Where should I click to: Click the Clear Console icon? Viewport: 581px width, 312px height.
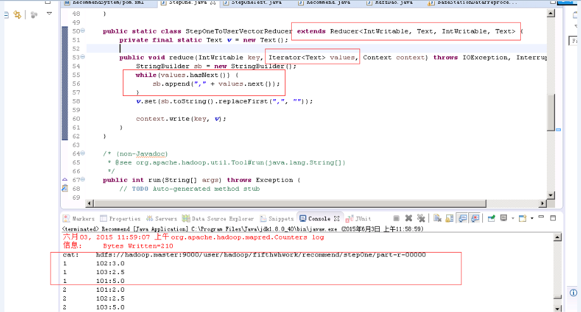[x=437, y=219]
